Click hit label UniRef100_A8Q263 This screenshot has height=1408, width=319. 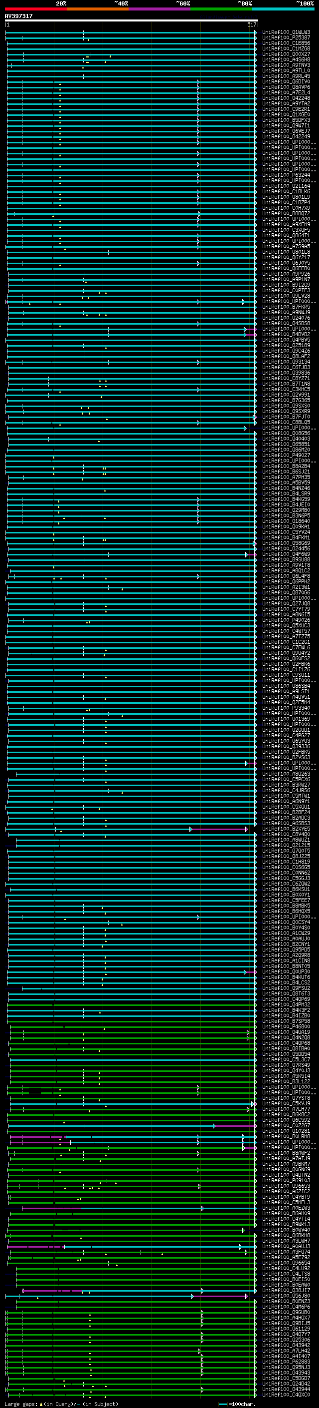286,773
